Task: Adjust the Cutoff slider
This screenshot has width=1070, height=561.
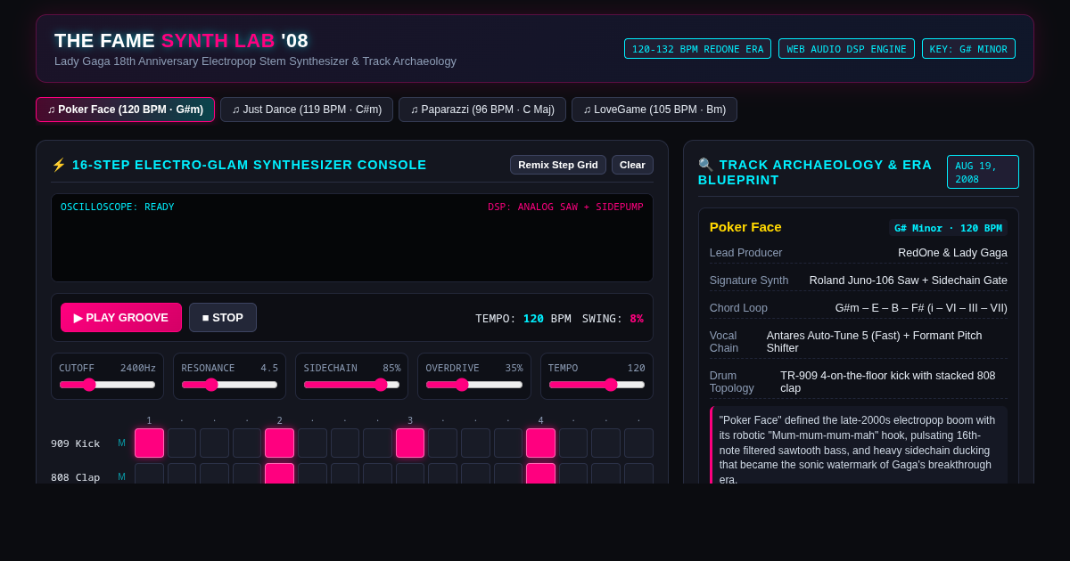Action: click(107, 385)
